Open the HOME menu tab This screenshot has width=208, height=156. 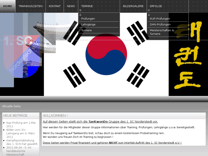coord(8,6)
